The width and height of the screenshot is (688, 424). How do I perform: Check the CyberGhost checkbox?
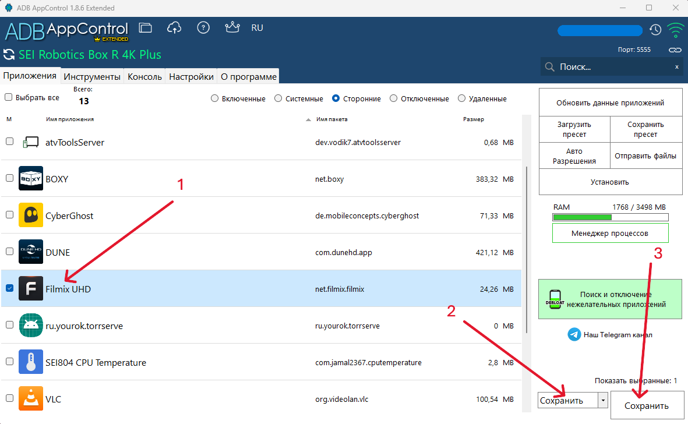10,215
